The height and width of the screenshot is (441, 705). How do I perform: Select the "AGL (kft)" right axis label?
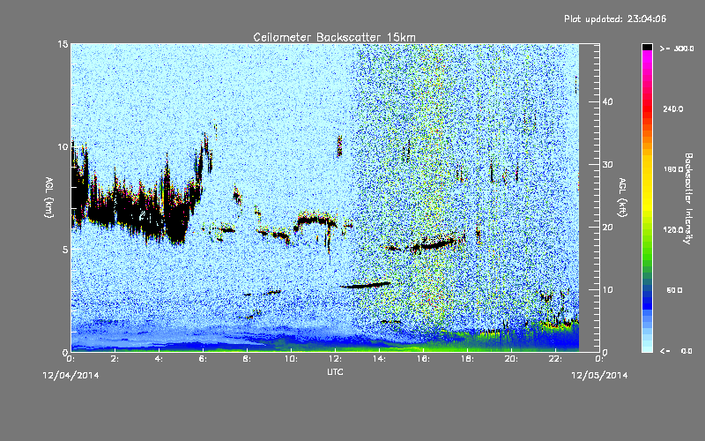pyautogui.click(x=622, y=198)
